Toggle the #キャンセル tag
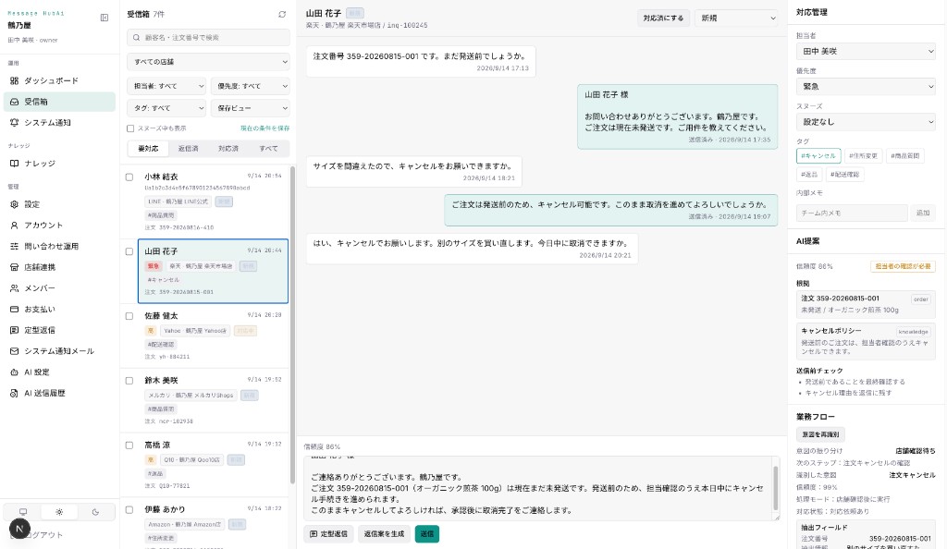The image size is (947, 549). (x=818, y=155)
